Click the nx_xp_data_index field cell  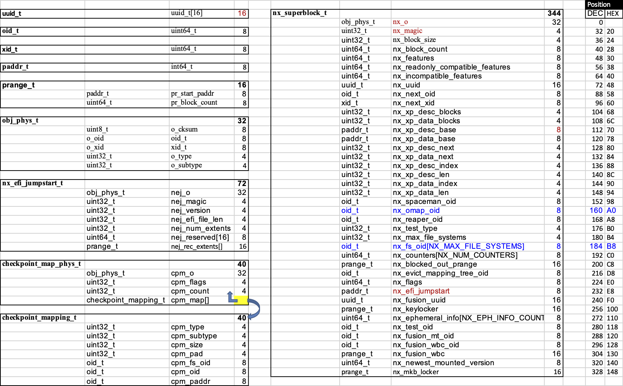click(x=468, y=184)
